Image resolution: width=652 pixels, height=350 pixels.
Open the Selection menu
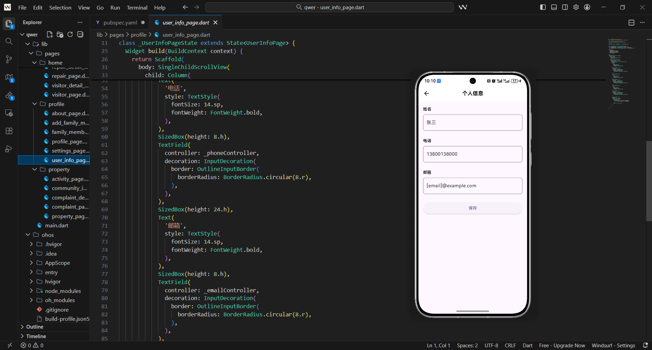coord(60,7)
